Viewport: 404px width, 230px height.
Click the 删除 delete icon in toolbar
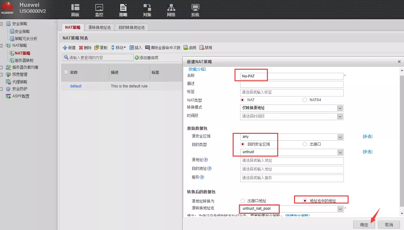click(x=81, y=48)
